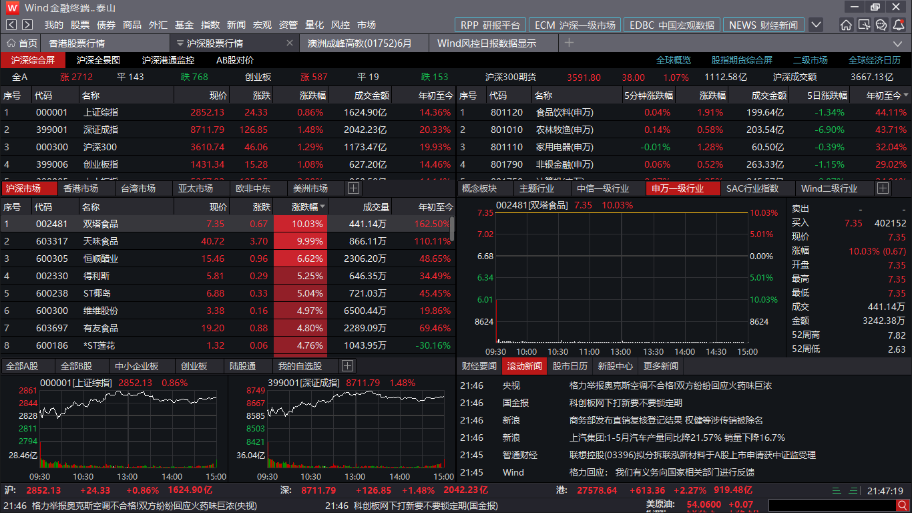
Task: Select the 恒顺醋业 stock row
Action: [x=227, y=259]
